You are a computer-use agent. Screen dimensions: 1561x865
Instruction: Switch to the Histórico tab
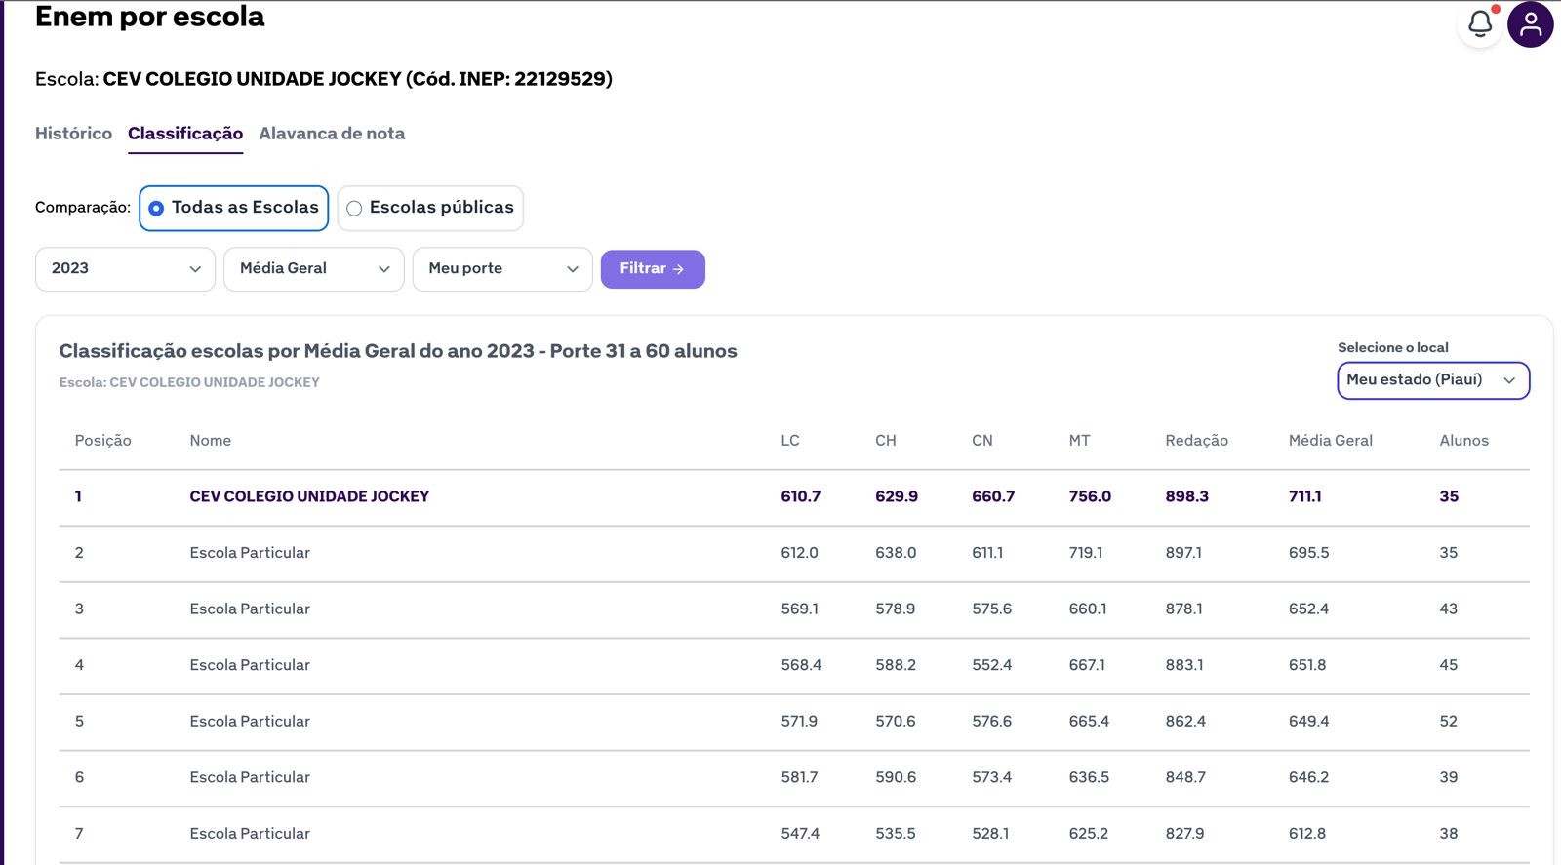[x=73, y=134]
